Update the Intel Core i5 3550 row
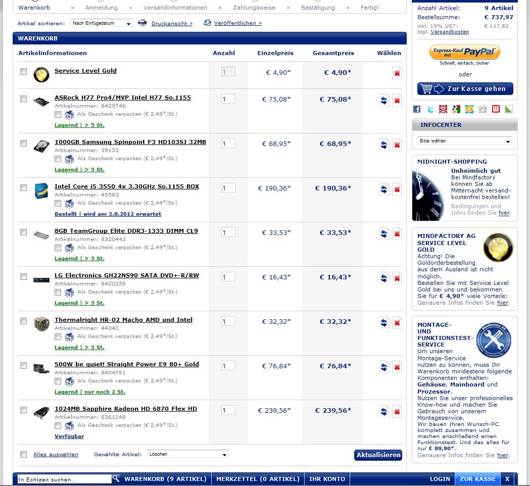The image size is (530, 486). click(384, 189)
